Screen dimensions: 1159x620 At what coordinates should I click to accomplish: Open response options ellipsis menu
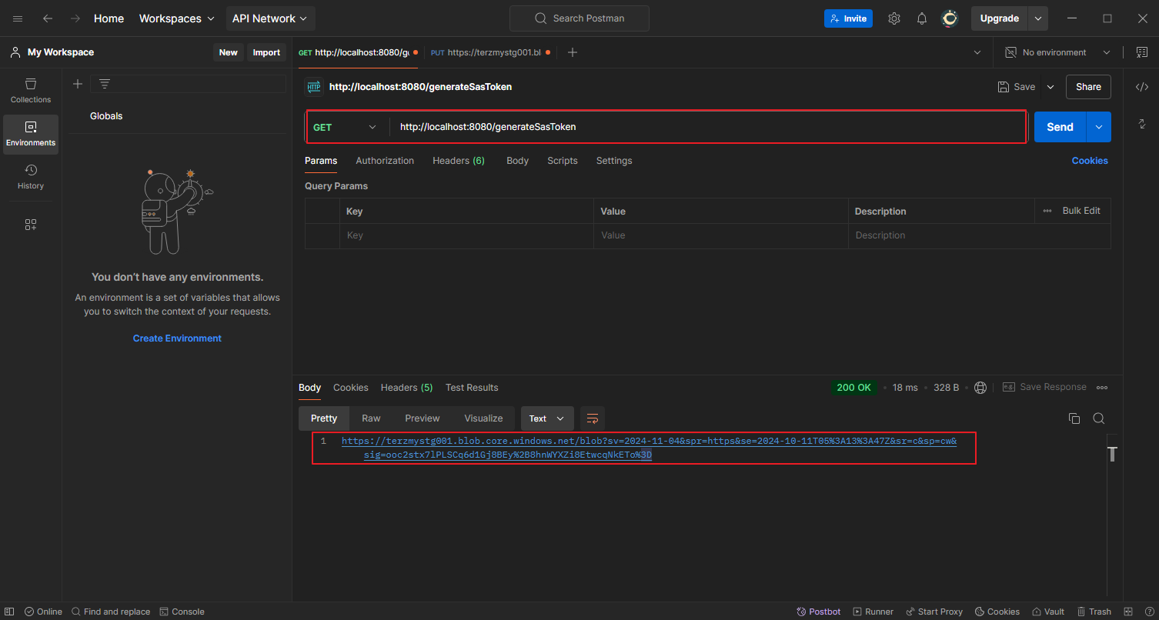coord(1102,388)
